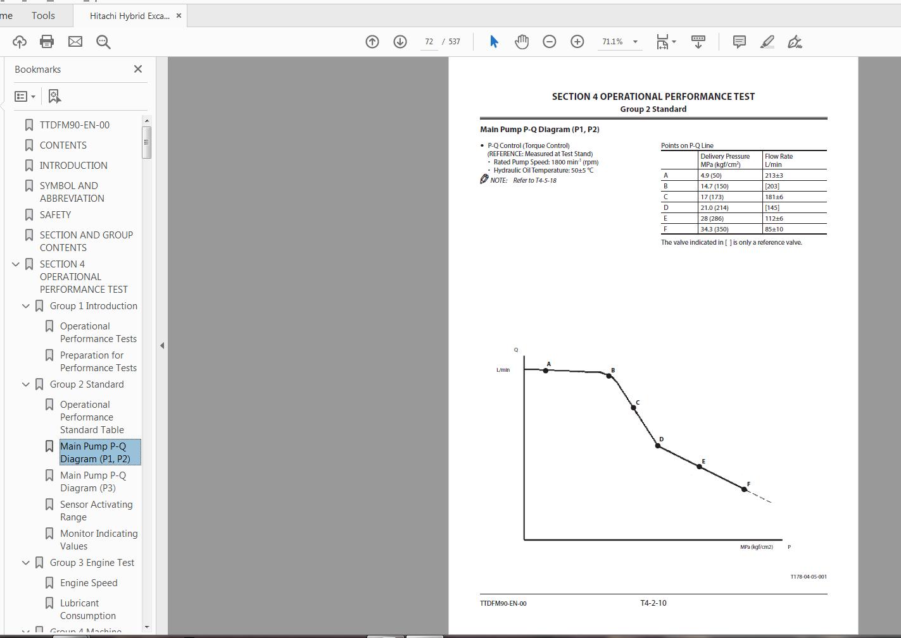Screen dimensions: 901x638
Task: Click the bookmark icon beside Engine Speed
Action: pos(49,583)
